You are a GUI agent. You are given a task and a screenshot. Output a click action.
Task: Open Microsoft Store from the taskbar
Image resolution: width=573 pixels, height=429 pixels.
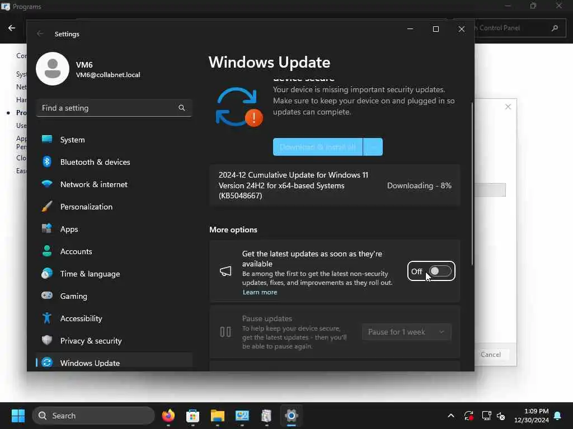pos(192,416)
